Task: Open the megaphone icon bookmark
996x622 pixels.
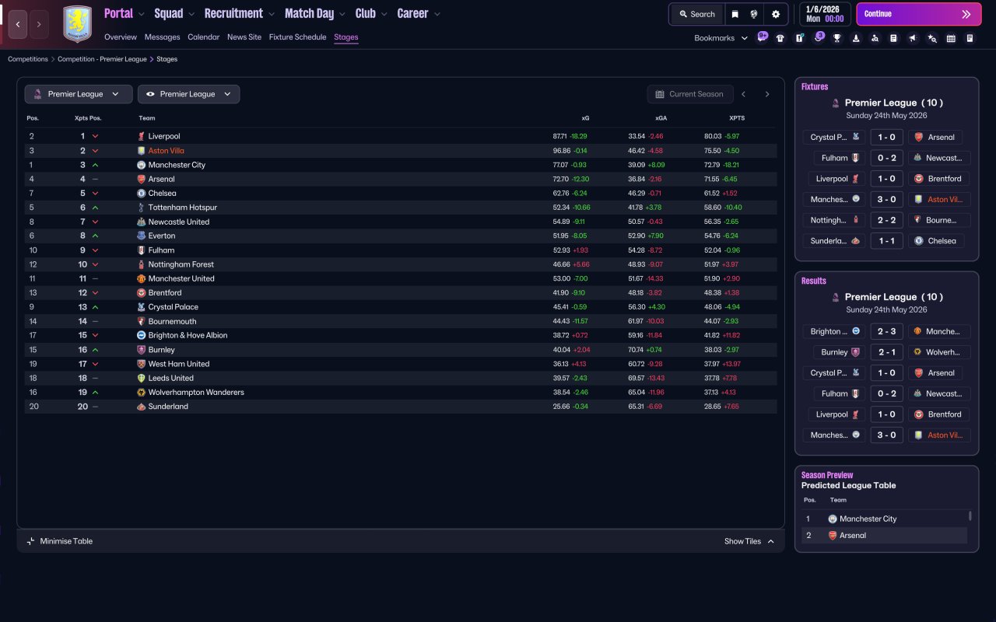Action: tap(913, 38)
